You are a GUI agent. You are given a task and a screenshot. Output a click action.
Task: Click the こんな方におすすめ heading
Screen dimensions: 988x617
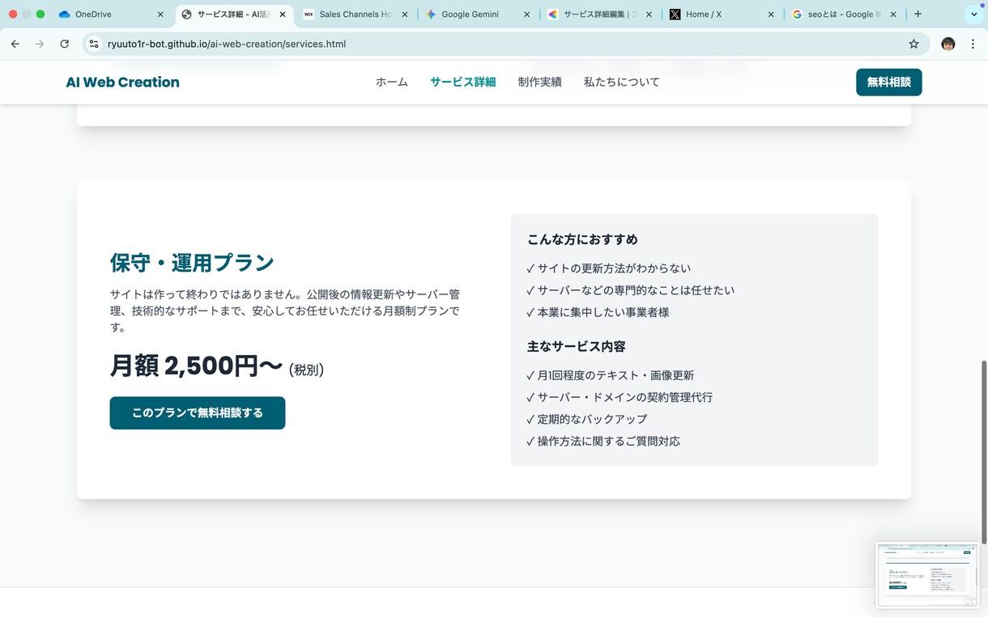pos(582,239)
